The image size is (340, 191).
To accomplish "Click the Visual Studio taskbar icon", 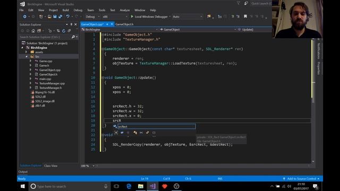I will [x=152, y=186].
